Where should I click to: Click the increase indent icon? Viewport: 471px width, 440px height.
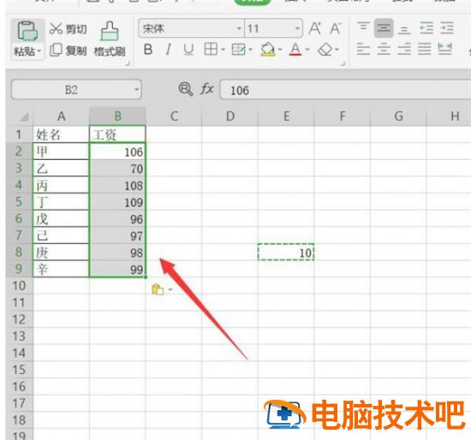447,28
